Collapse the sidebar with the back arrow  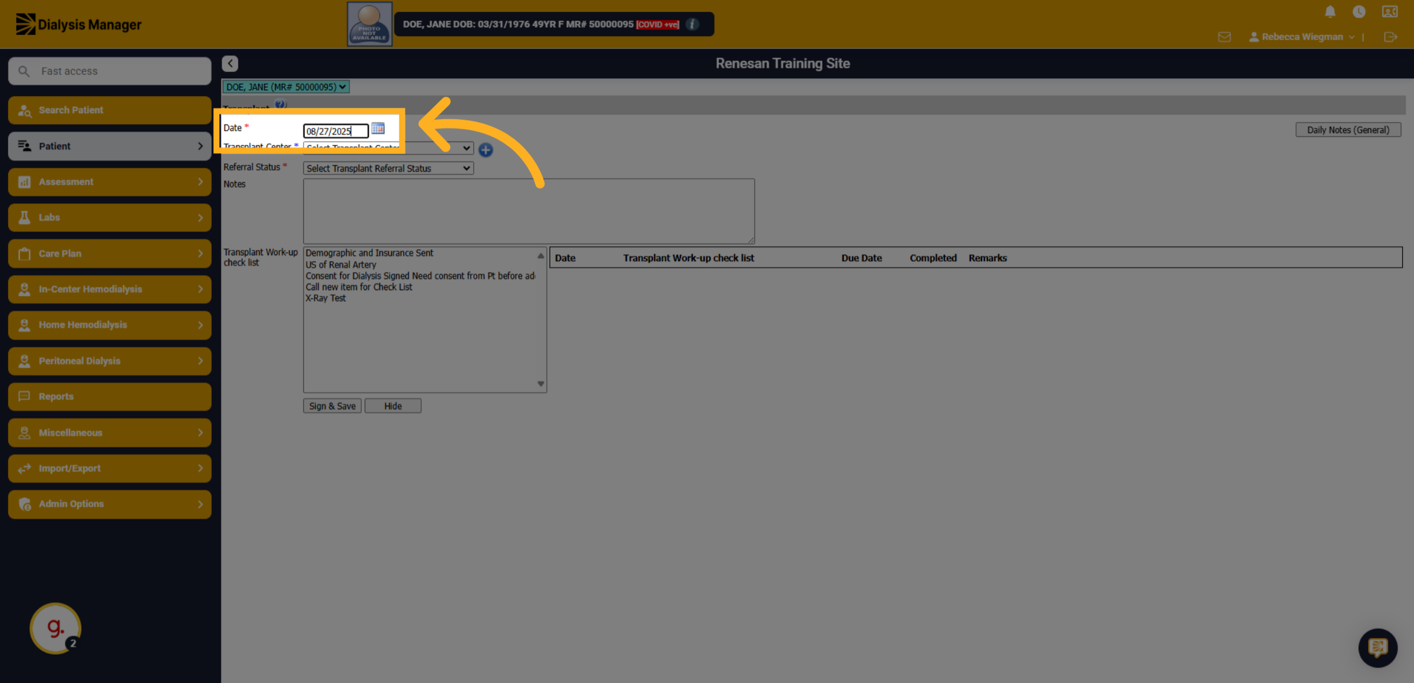230,63
